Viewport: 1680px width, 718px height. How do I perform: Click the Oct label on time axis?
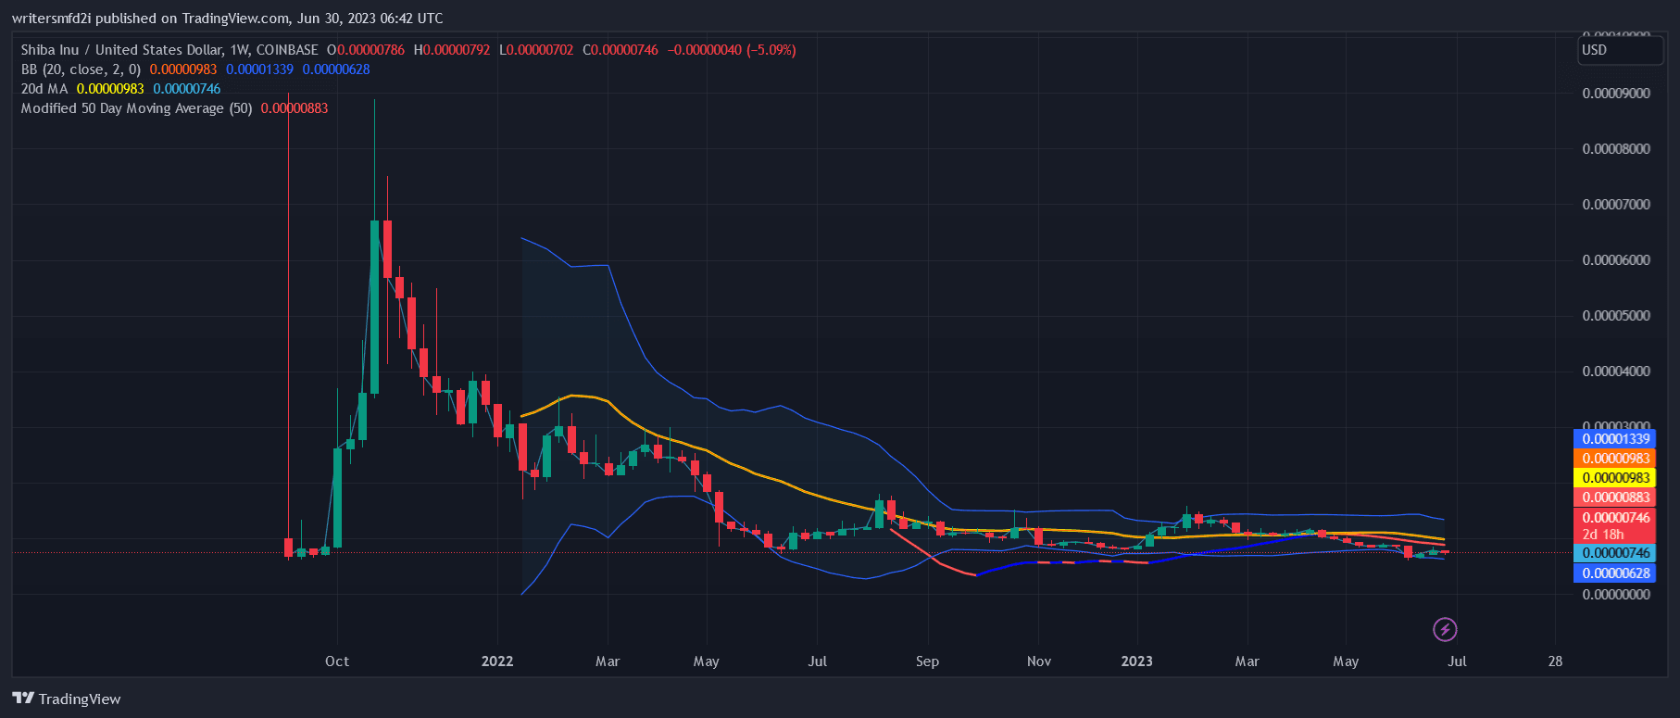point(337,661)
